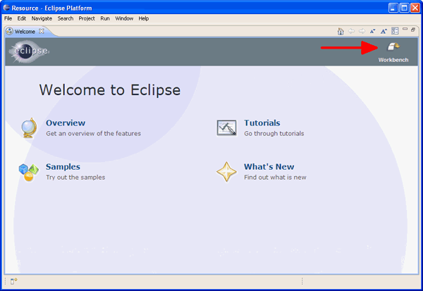Screen dimensions: 423x291
Task: Minimize the Eclipse Platform window
Action: [393, 8]
